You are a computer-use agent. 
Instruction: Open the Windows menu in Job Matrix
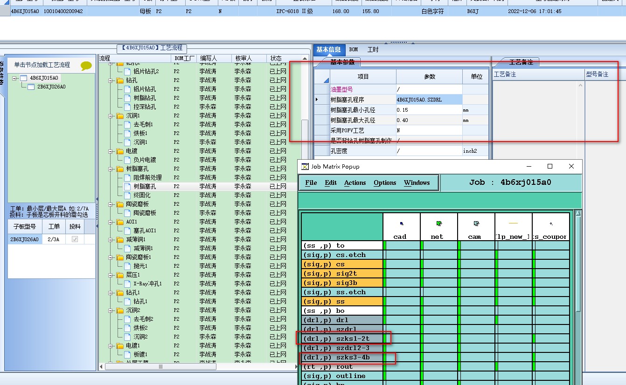417,183
